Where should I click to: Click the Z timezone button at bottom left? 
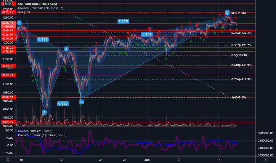[8, 160]
